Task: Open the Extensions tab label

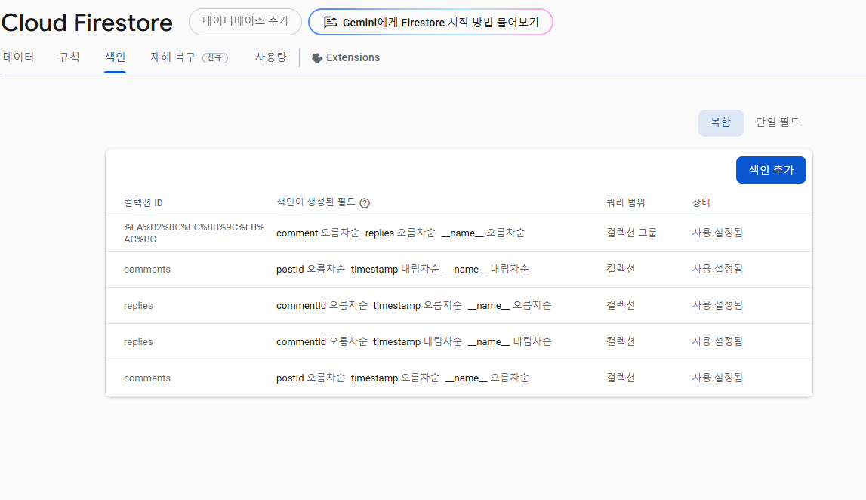Action: click(x=353, y=57)
